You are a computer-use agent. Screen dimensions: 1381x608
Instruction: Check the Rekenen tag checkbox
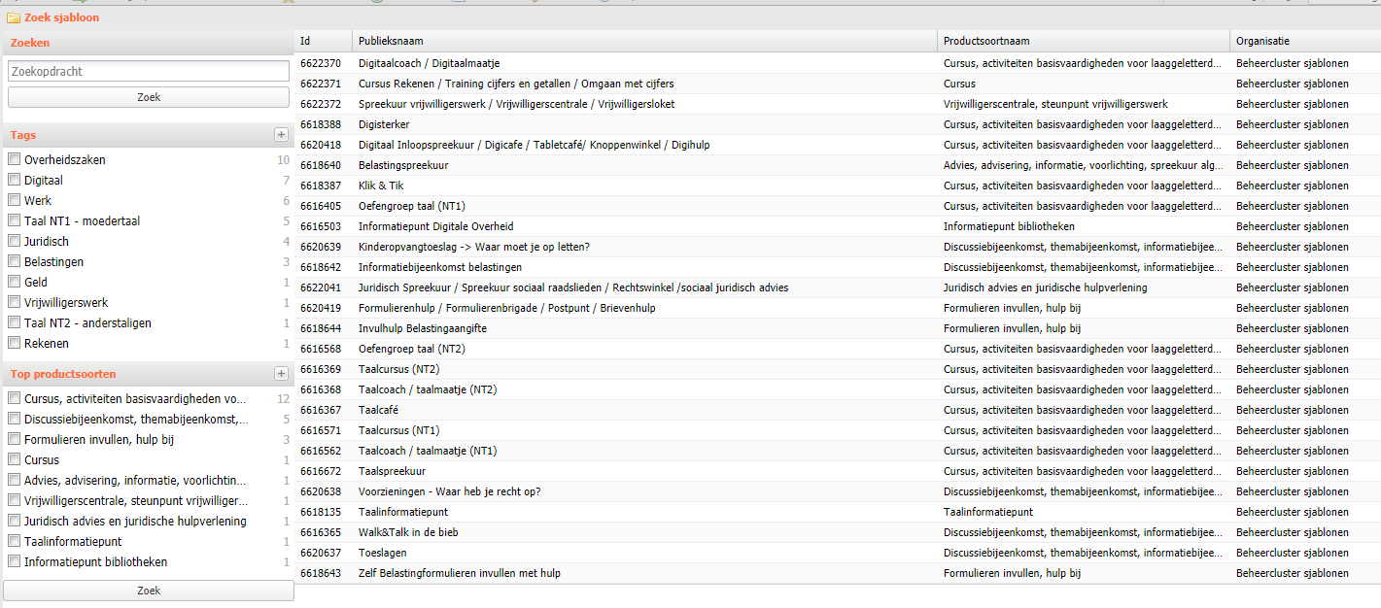coord(14,343)
